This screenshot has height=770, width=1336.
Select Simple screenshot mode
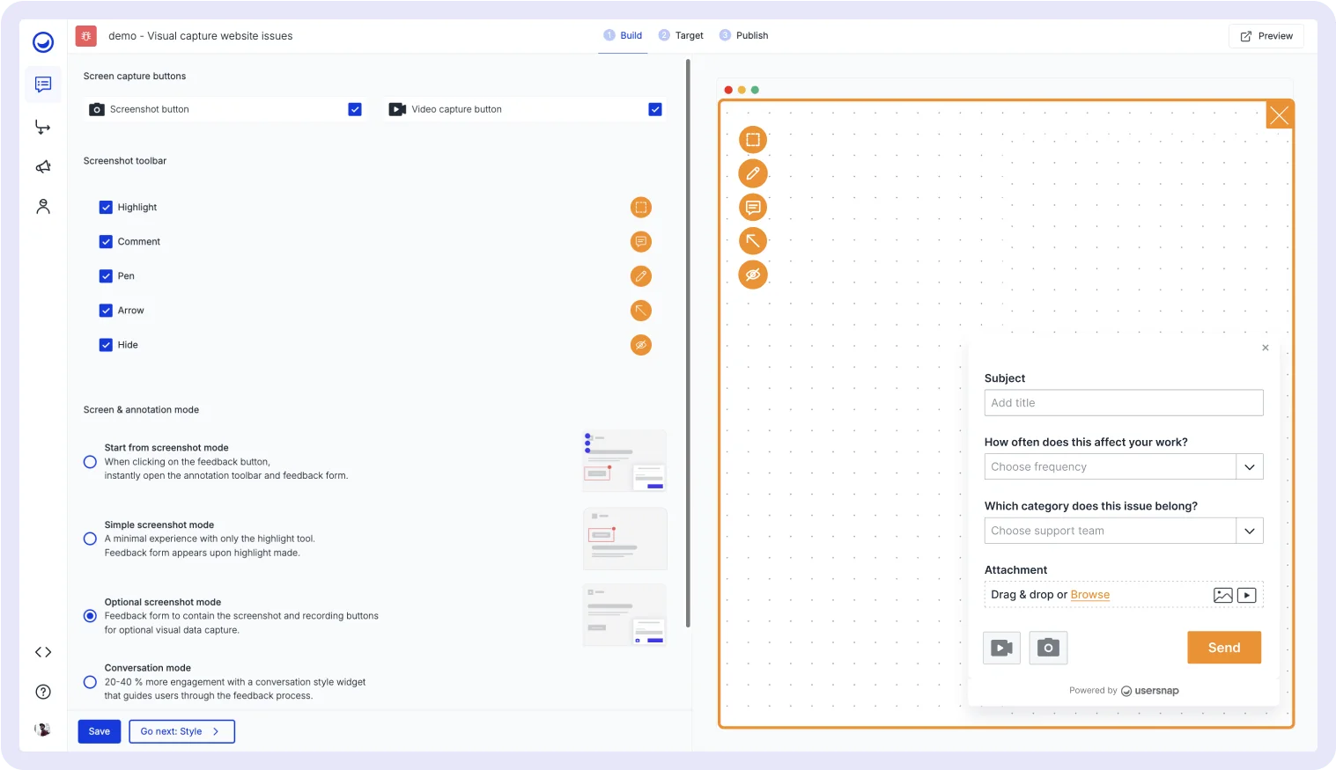(90, 539)
